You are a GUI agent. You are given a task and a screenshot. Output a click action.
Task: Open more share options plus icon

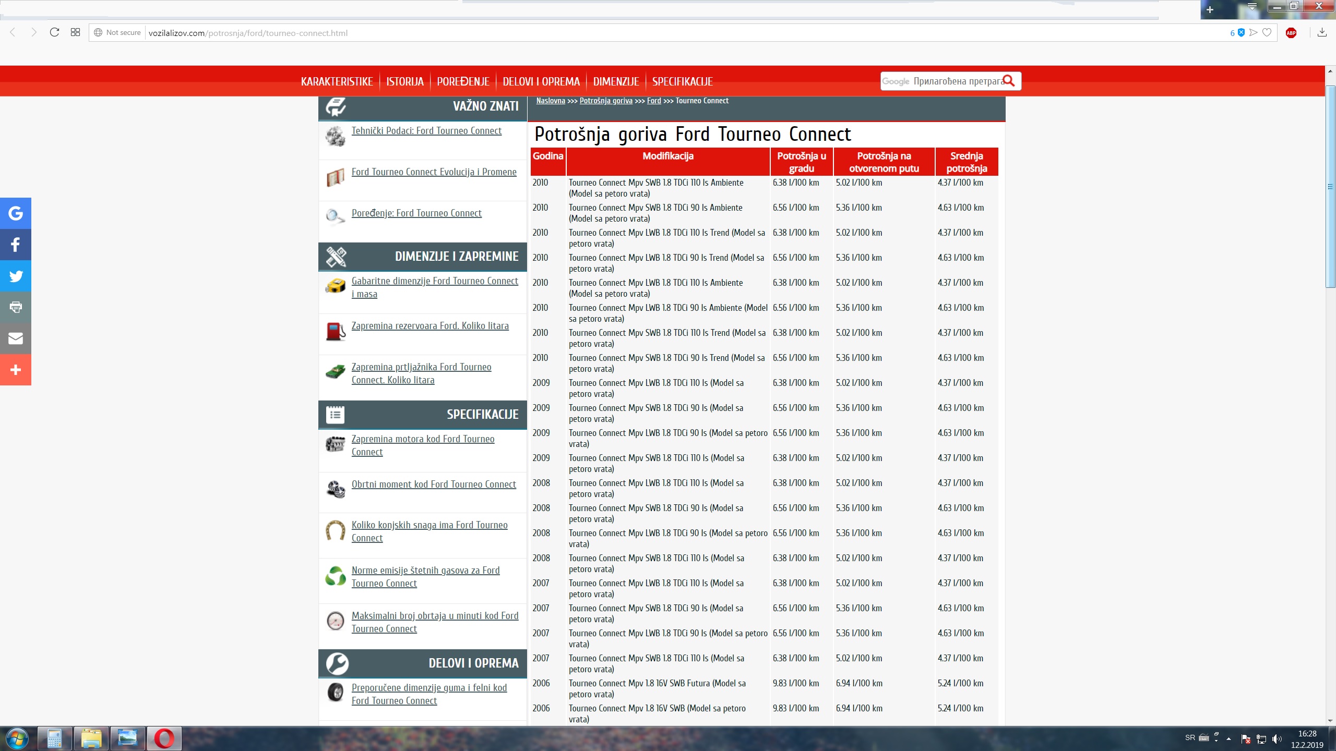pyautogui.click(x=16, y=370)
